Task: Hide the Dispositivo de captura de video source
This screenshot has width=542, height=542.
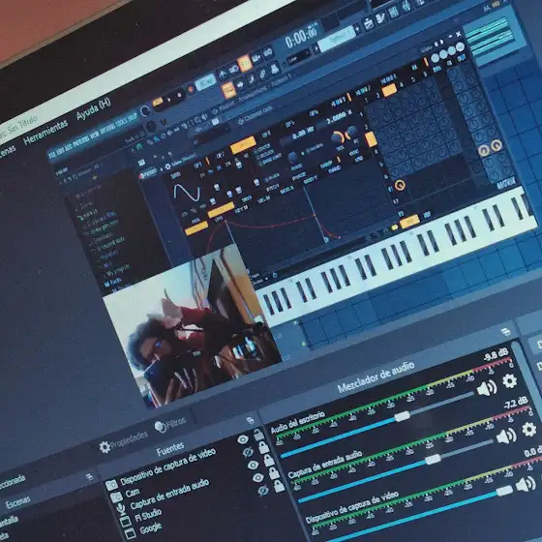Action: (243, 439)
